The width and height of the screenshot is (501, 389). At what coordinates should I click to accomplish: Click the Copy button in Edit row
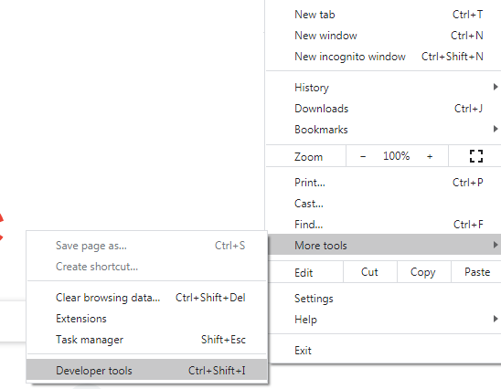click(x=423, y=272)
